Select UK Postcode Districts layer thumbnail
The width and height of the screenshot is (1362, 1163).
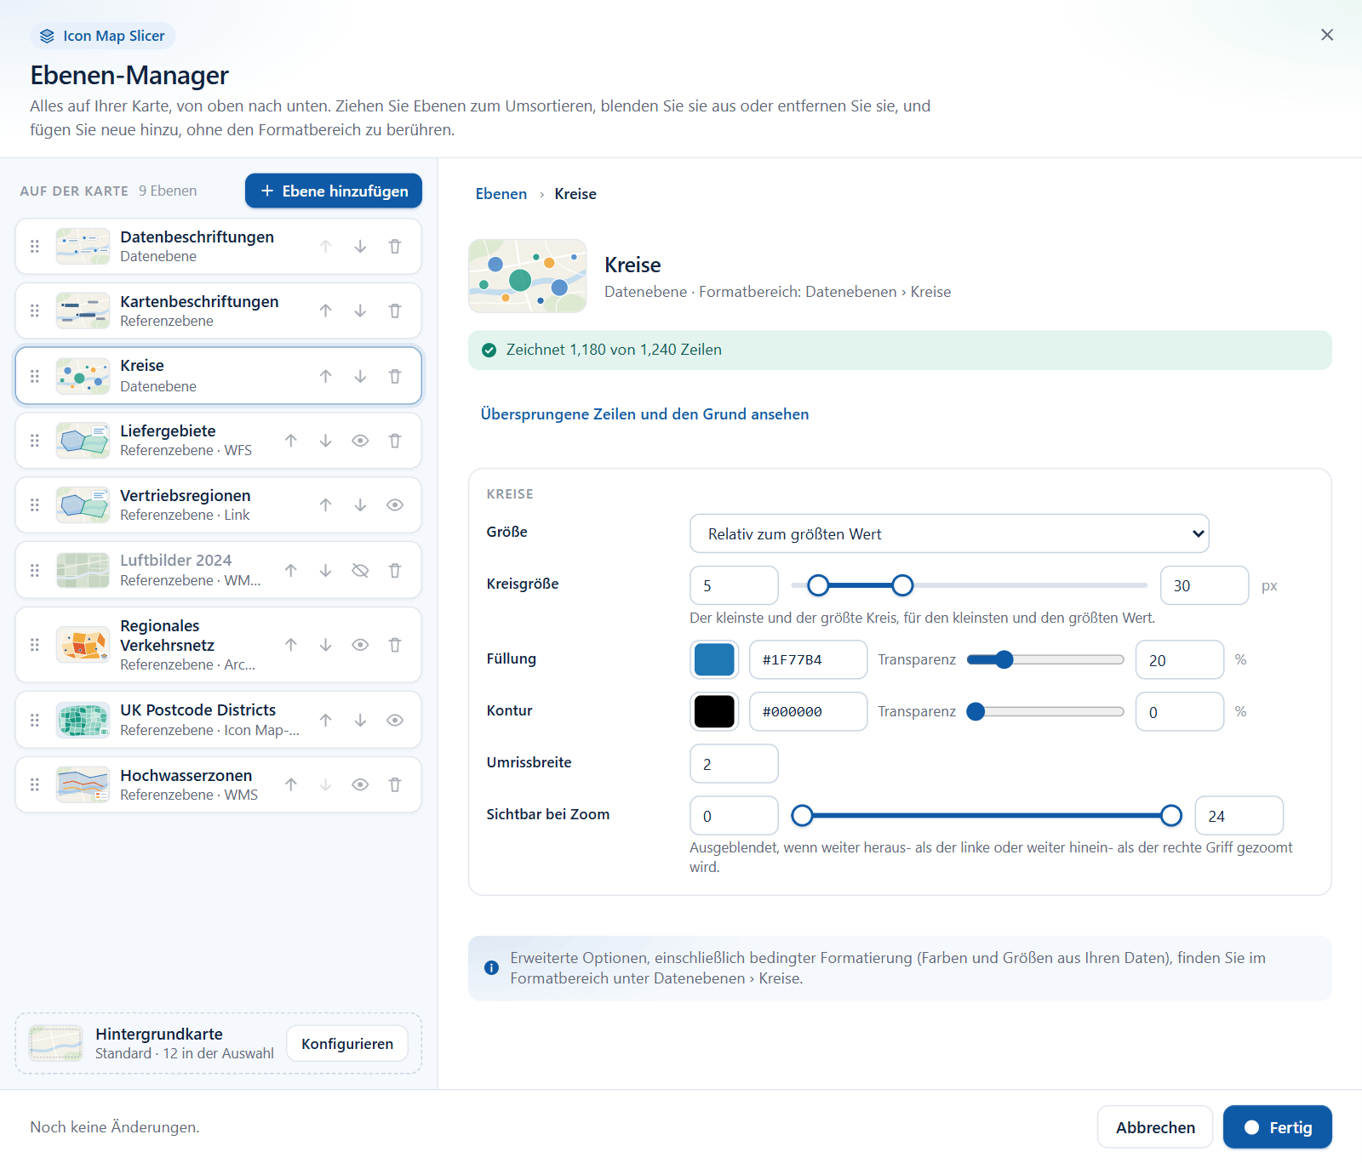coord(83,721)
